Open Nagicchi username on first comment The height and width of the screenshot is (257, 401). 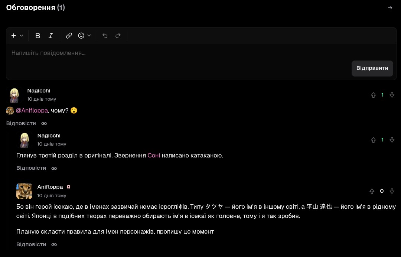39,91
